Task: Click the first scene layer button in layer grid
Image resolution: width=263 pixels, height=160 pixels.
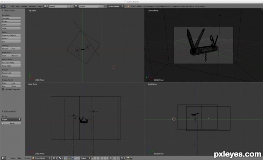Action: 92,157
